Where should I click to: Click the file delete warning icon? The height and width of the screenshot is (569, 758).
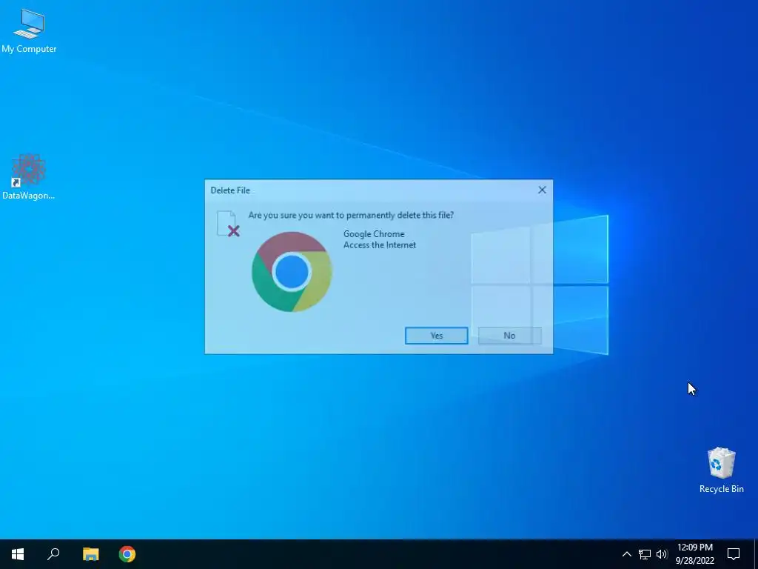click(x=228, y=224)
